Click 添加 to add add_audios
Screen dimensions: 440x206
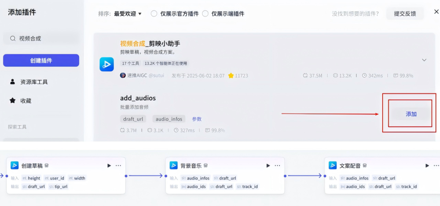(x=411, y=114)
